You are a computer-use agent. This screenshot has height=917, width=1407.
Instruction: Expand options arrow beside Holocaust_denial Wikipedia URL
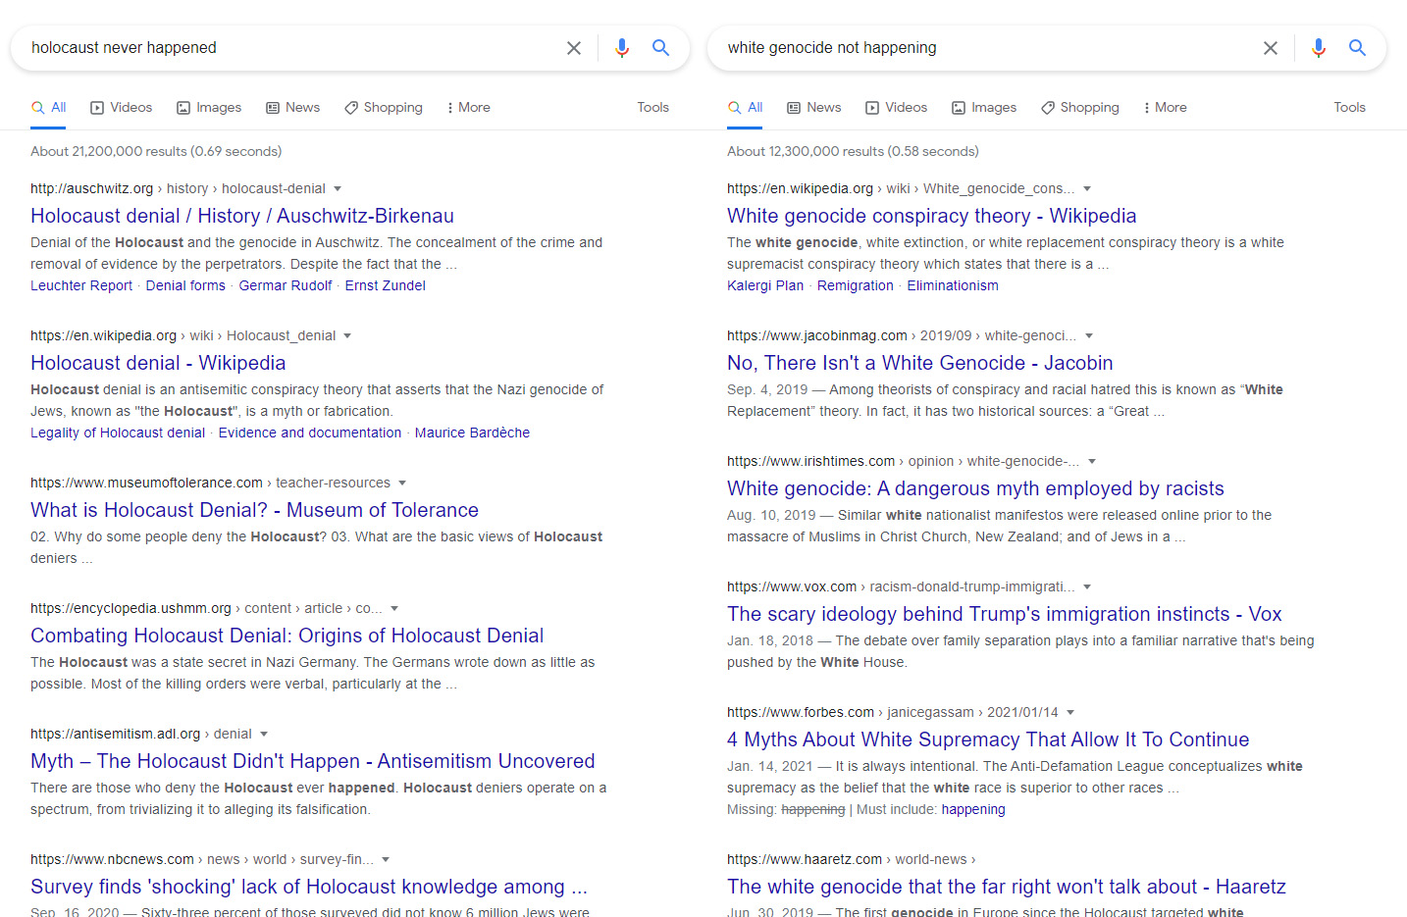[x=347, y=336]
